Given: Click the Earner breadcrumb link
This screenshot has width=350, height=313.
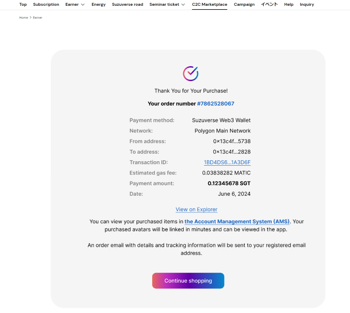Looking at the screenshot, I should point(37,17).
